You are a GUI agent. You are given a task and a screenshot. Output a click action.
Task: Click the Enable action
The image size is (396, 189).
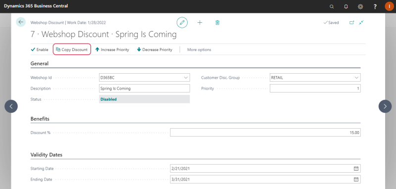40,49
